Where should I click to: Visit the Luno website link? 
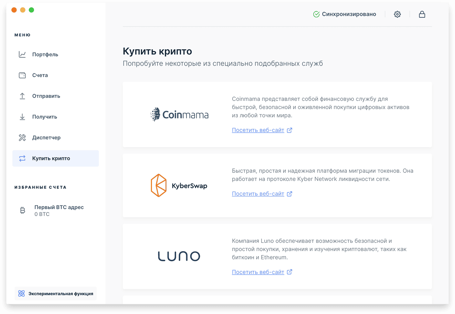coord(258,272)
